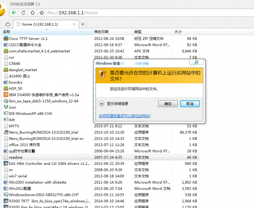
Task: Click the Cisco TFTP Server v1.1 zip icon
Action: 6,38
